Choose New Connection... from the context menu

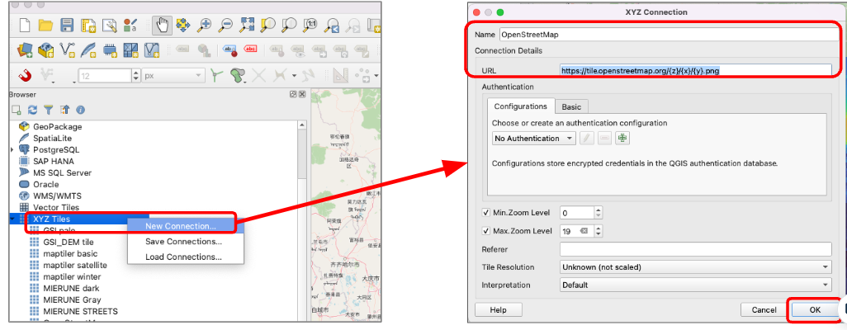point(185,226)
